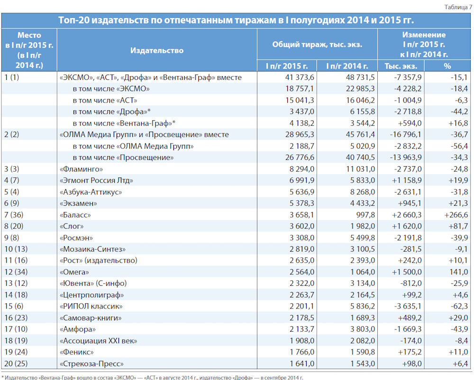The image size is (474, 380).
Task: Select the 'Издательство' column header
Action: [157, 51]
